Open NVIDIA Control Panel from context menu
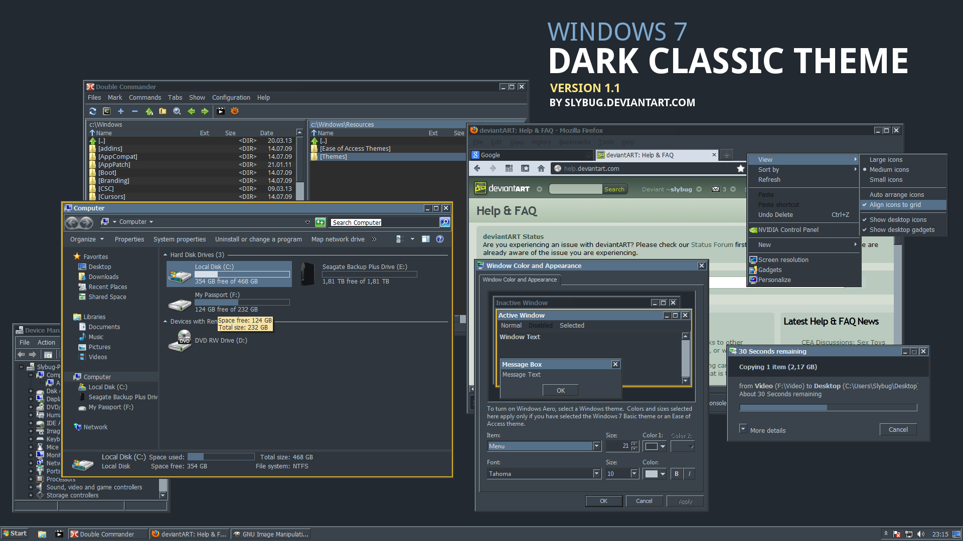This screenshot has height=541, width=963. 804,230
